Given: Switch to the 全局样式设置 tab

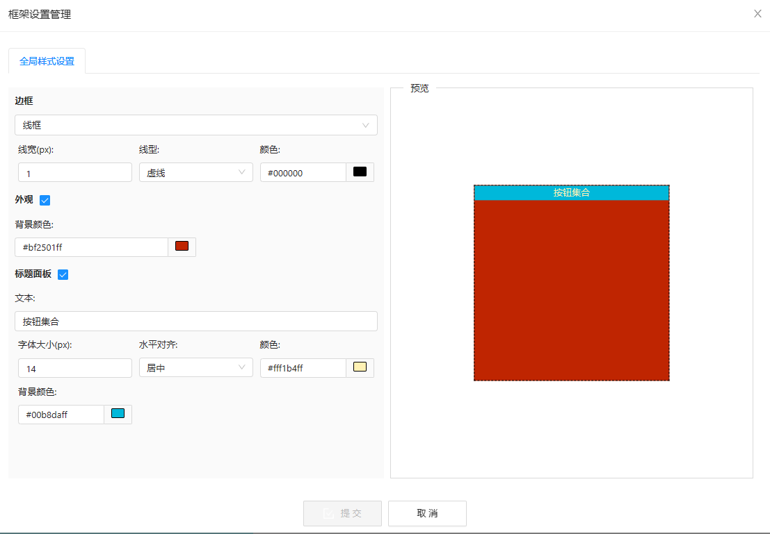Looking at the screenshot, I should coord(47,61).
